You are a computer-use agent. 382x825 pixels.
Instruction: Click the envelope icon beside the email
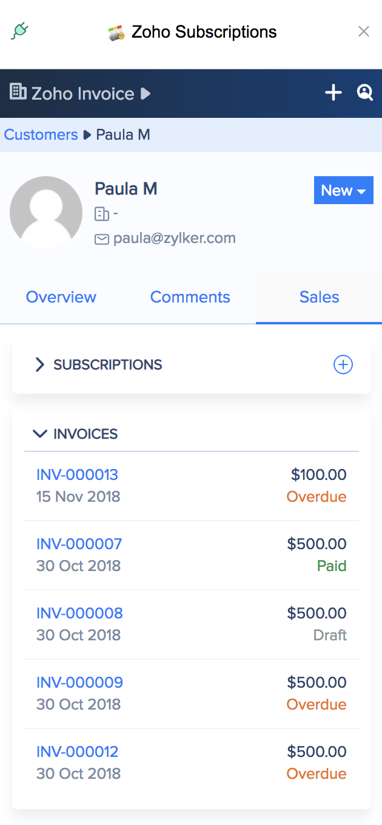101,239
